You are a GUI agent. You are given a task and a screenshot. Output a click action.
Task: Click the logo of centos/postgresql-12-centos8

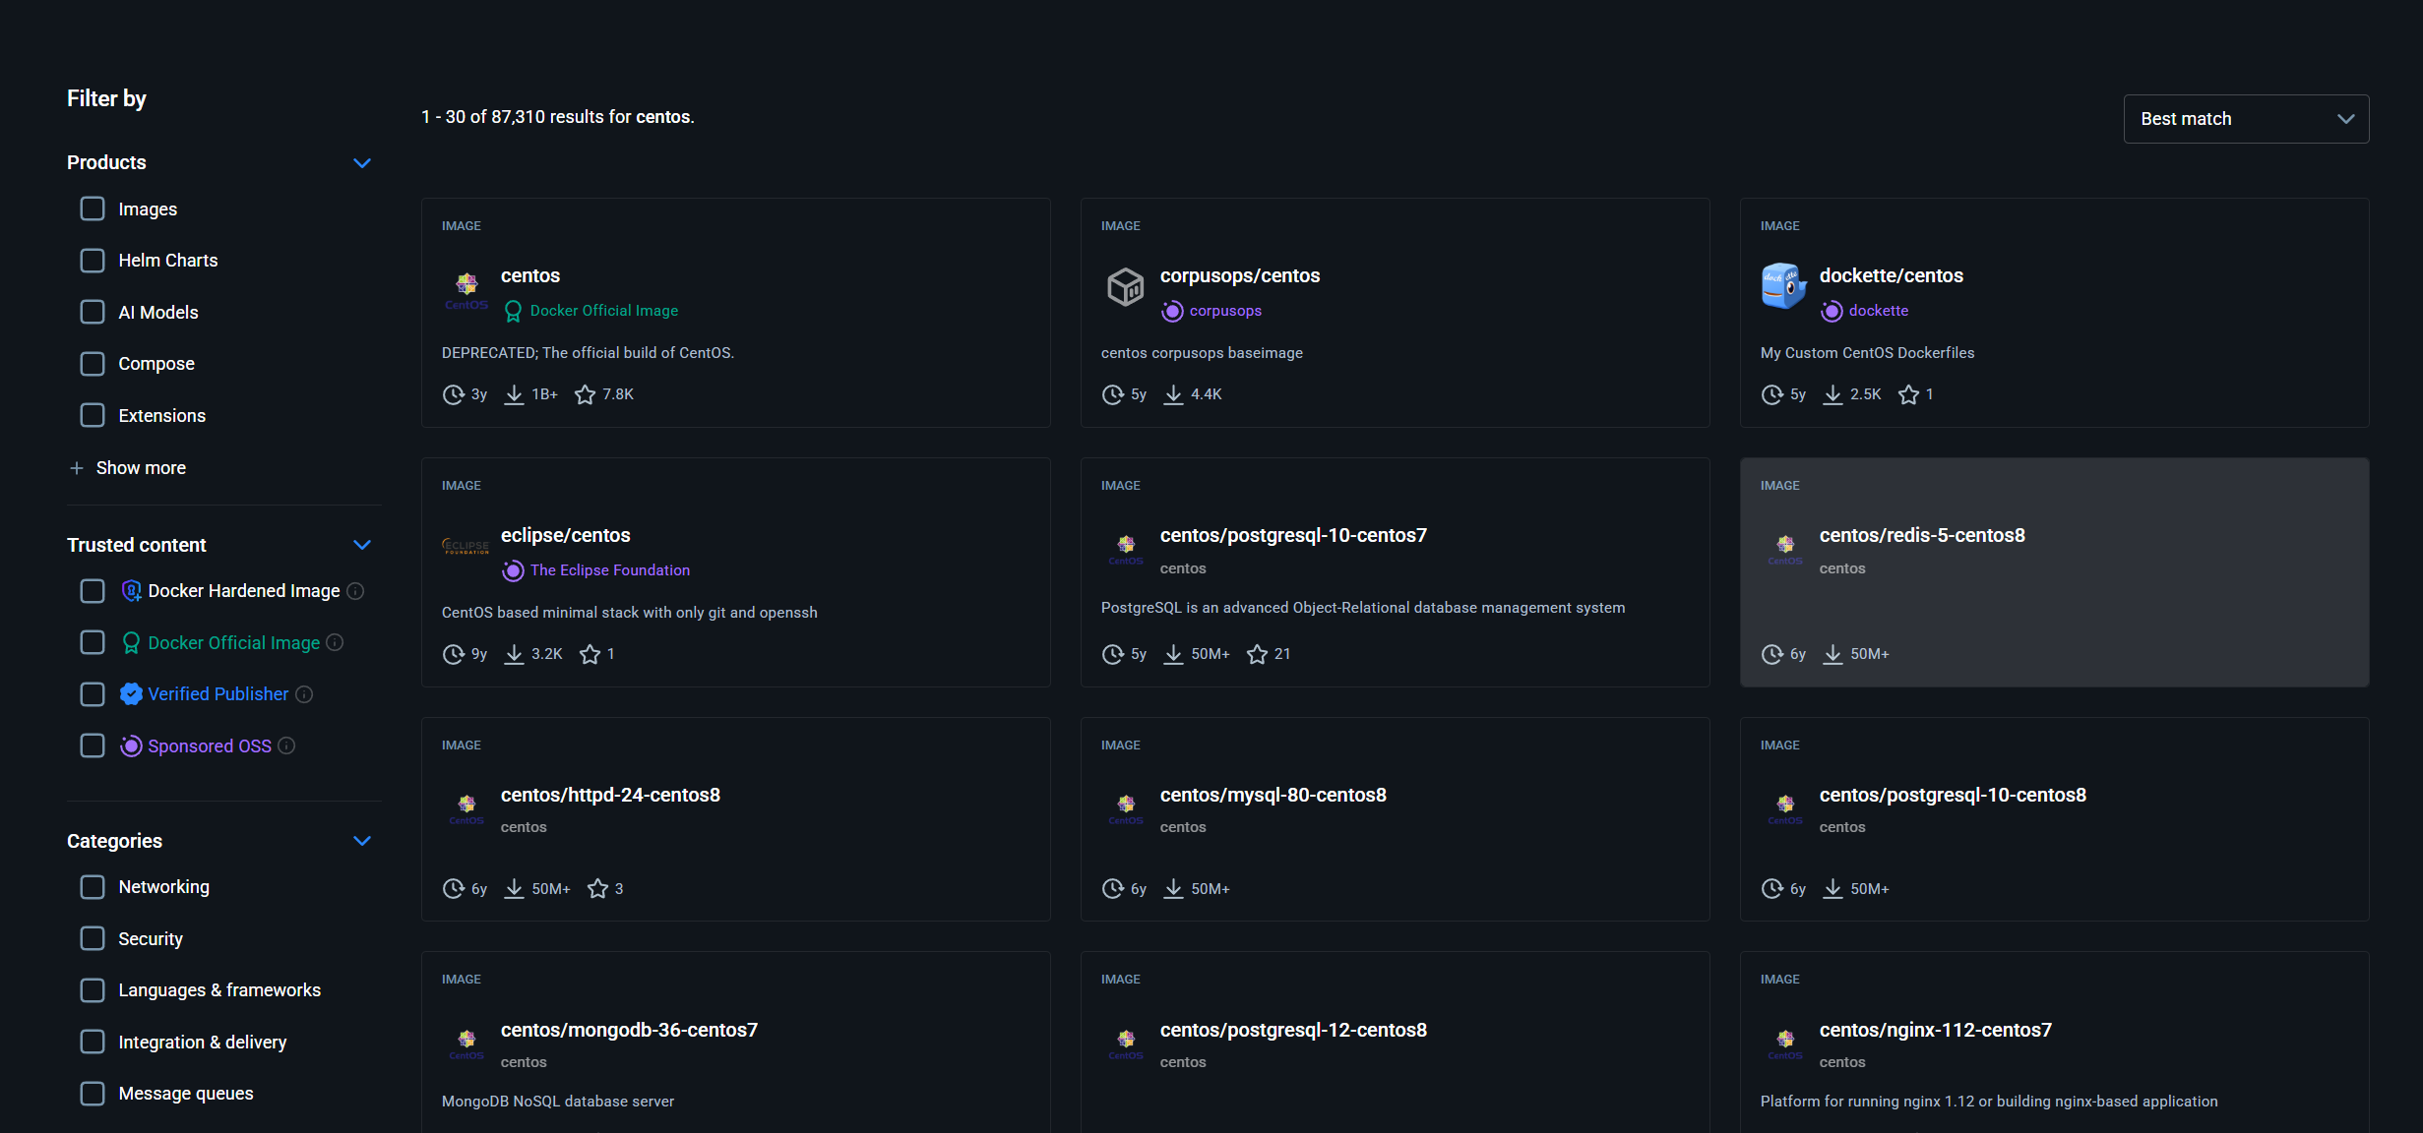(1126, 1044)
